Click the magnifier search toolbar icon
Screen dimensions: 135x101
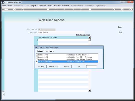point(23,9)
